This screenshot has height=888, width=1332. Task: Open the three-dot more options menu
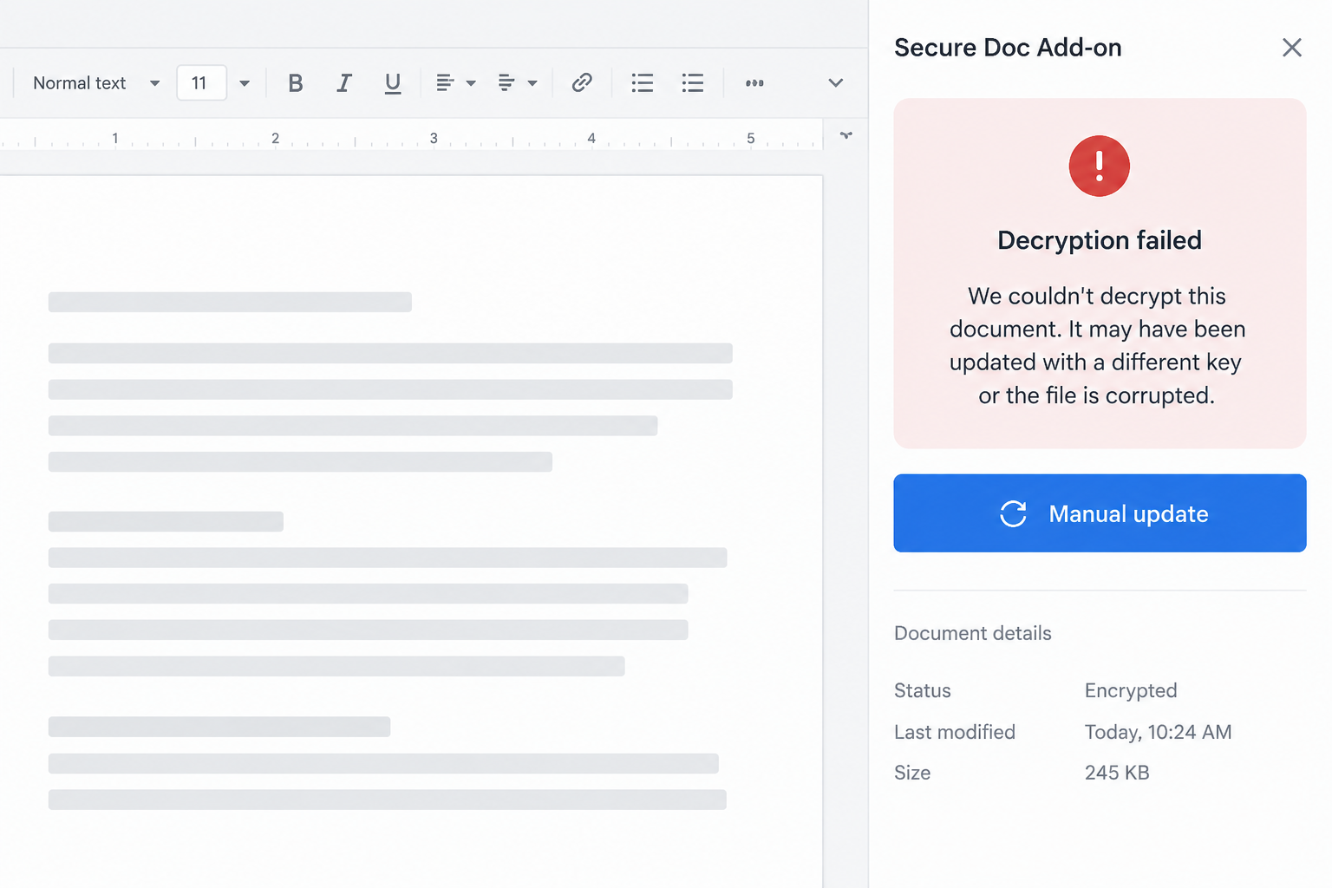point(754,83)
